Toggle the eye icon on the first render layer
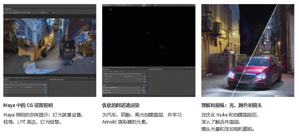This screenshot has height=136, width=299. (x=142, y=88)
